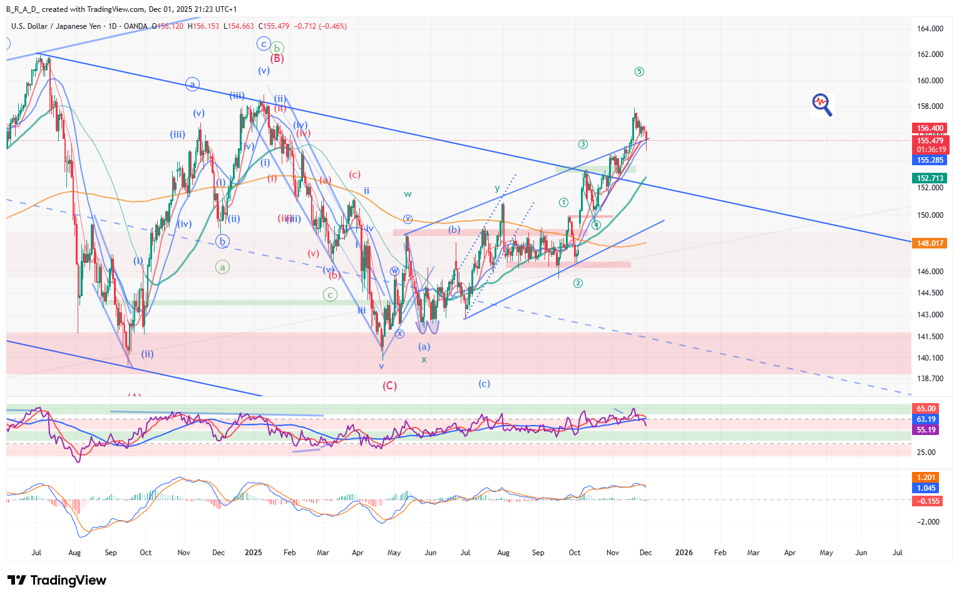This screenshot has width=959, height=599.
Task: Click the 2026 label on time axis
Action: pyautogui.click(x=684, y=553)
